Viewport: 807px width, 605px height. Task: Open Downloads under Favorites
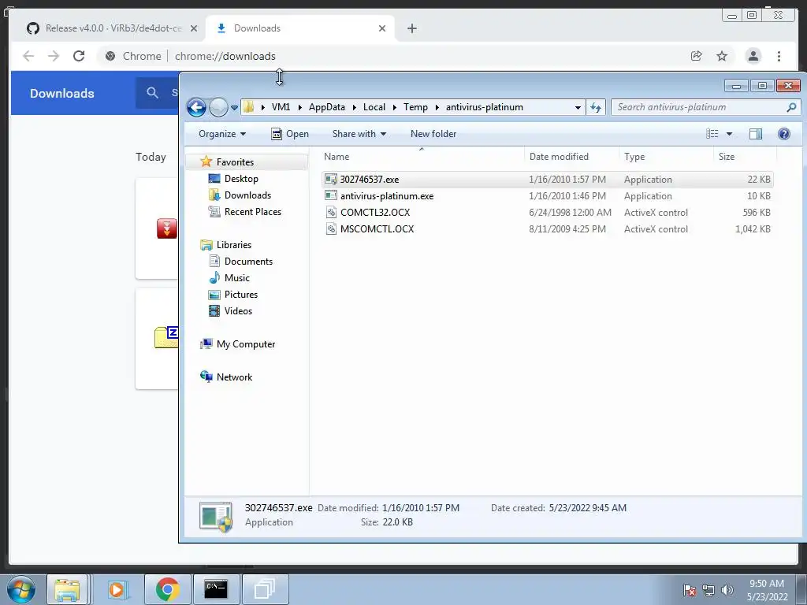(247, 195)
